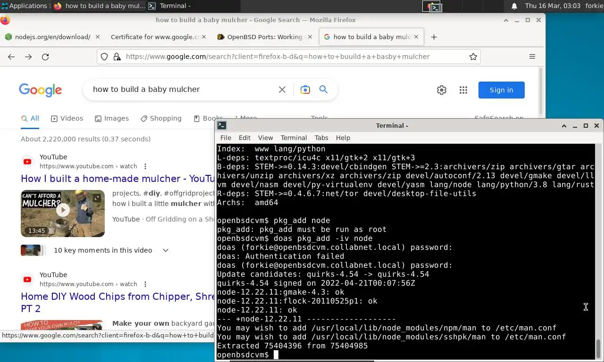604x362 pixels.
Task: Select the Certificate for www.google.com tab
Action: coord(156,37)
